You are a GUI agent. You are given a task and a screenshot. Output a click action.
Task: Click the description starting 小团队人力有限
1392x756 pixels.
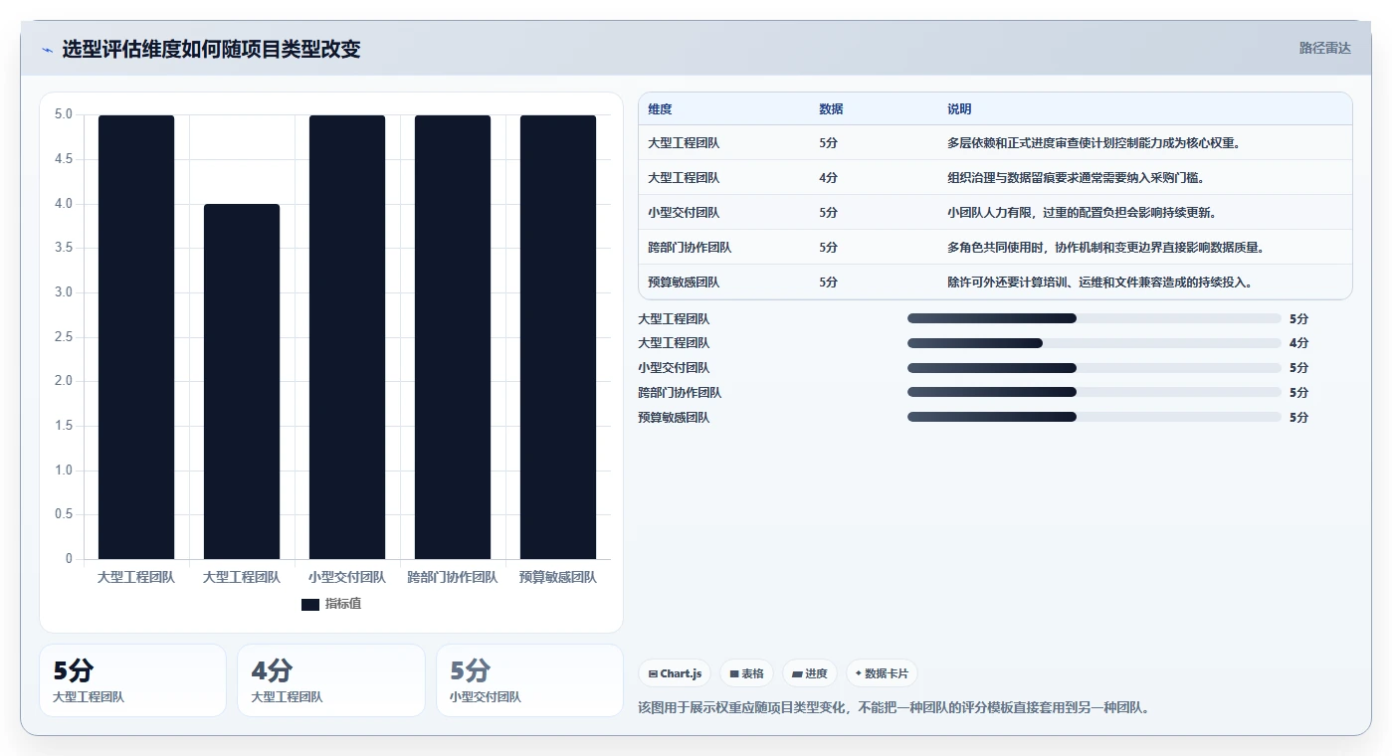[1081, 213]
